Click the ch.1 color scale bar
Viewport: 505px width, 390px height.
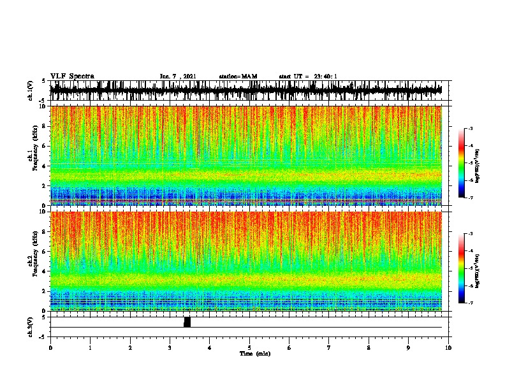(x=461, y=163)
